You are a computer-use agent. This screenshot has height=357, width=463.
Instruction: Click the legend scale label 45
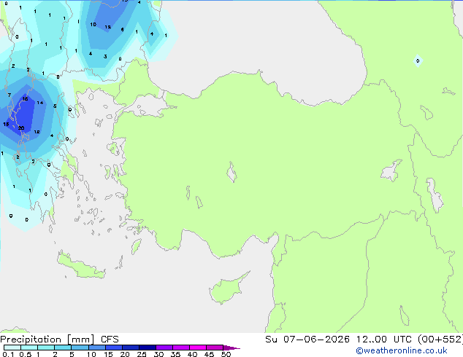click(209, 354)
